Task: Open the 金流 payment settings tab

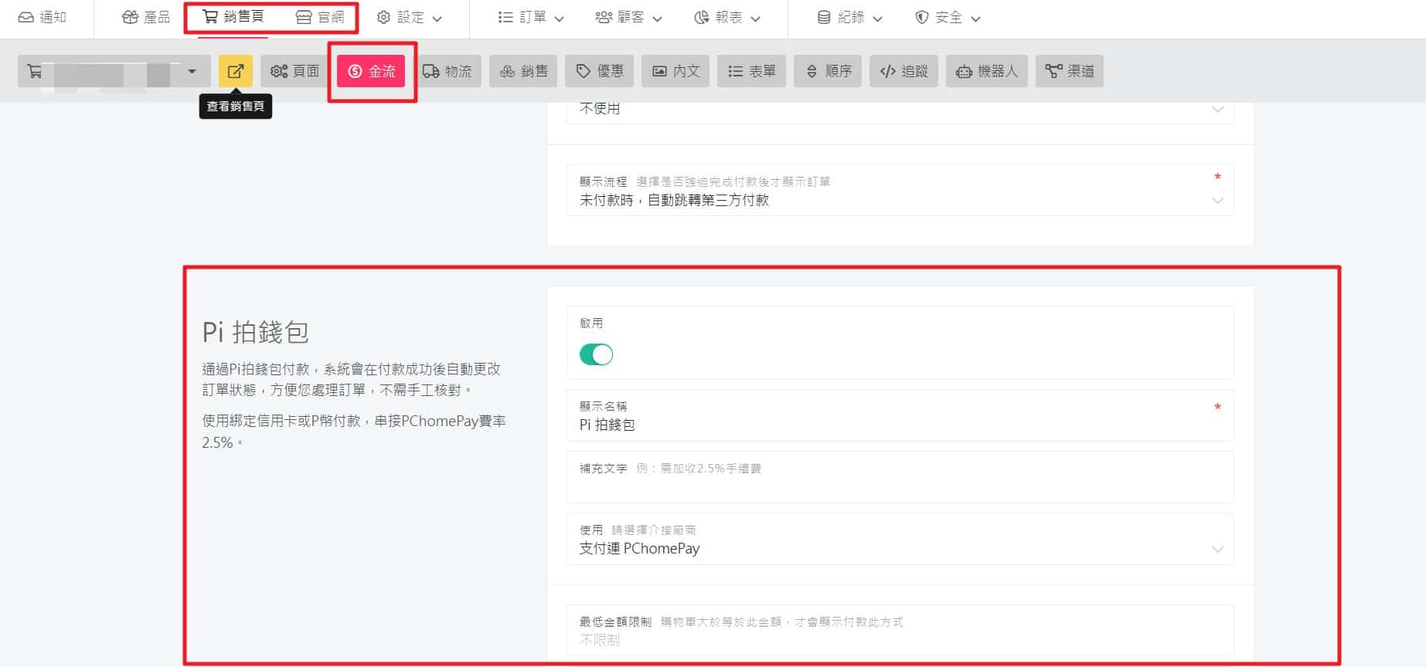Action: [371, 71]
